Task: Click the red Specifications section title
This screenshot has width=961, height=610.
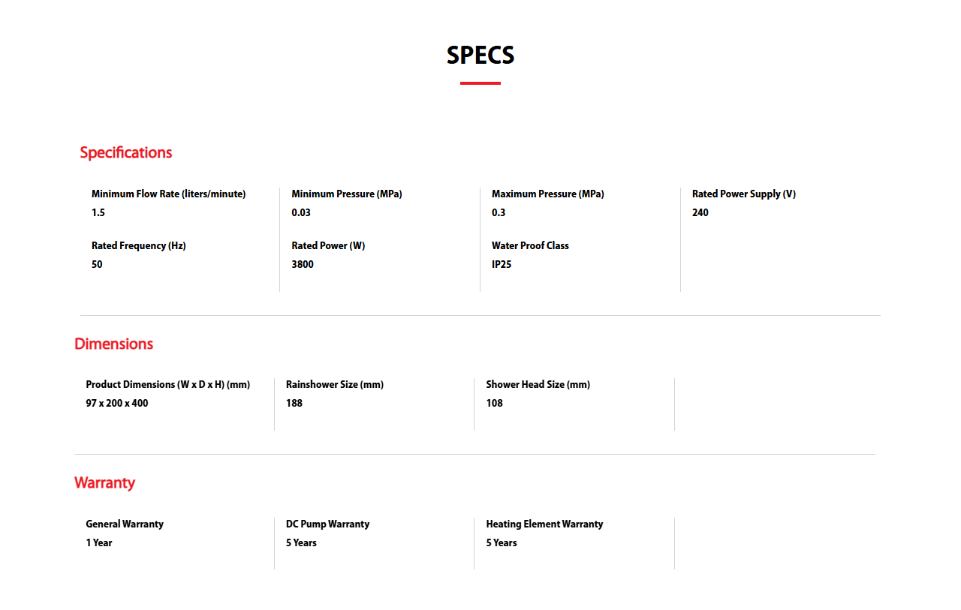Action: pyautogui.click(x=126, y=153)
